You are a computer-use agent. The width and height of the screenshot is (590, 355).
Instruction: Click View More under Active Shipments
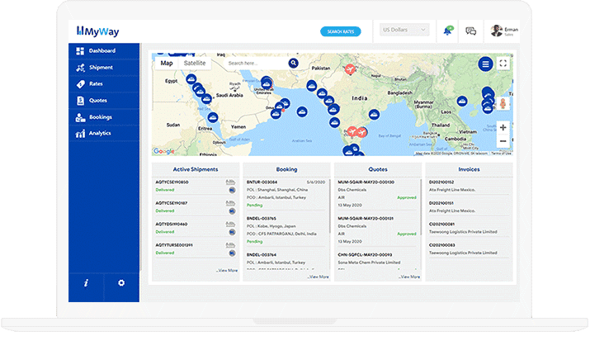[226, 270]
